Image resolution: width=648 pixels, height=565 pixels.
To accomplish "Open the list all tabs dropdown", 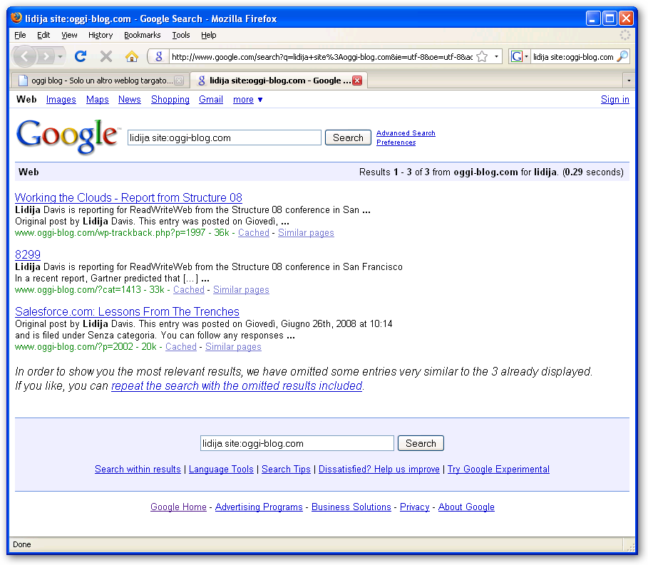I will coord(629,81).
